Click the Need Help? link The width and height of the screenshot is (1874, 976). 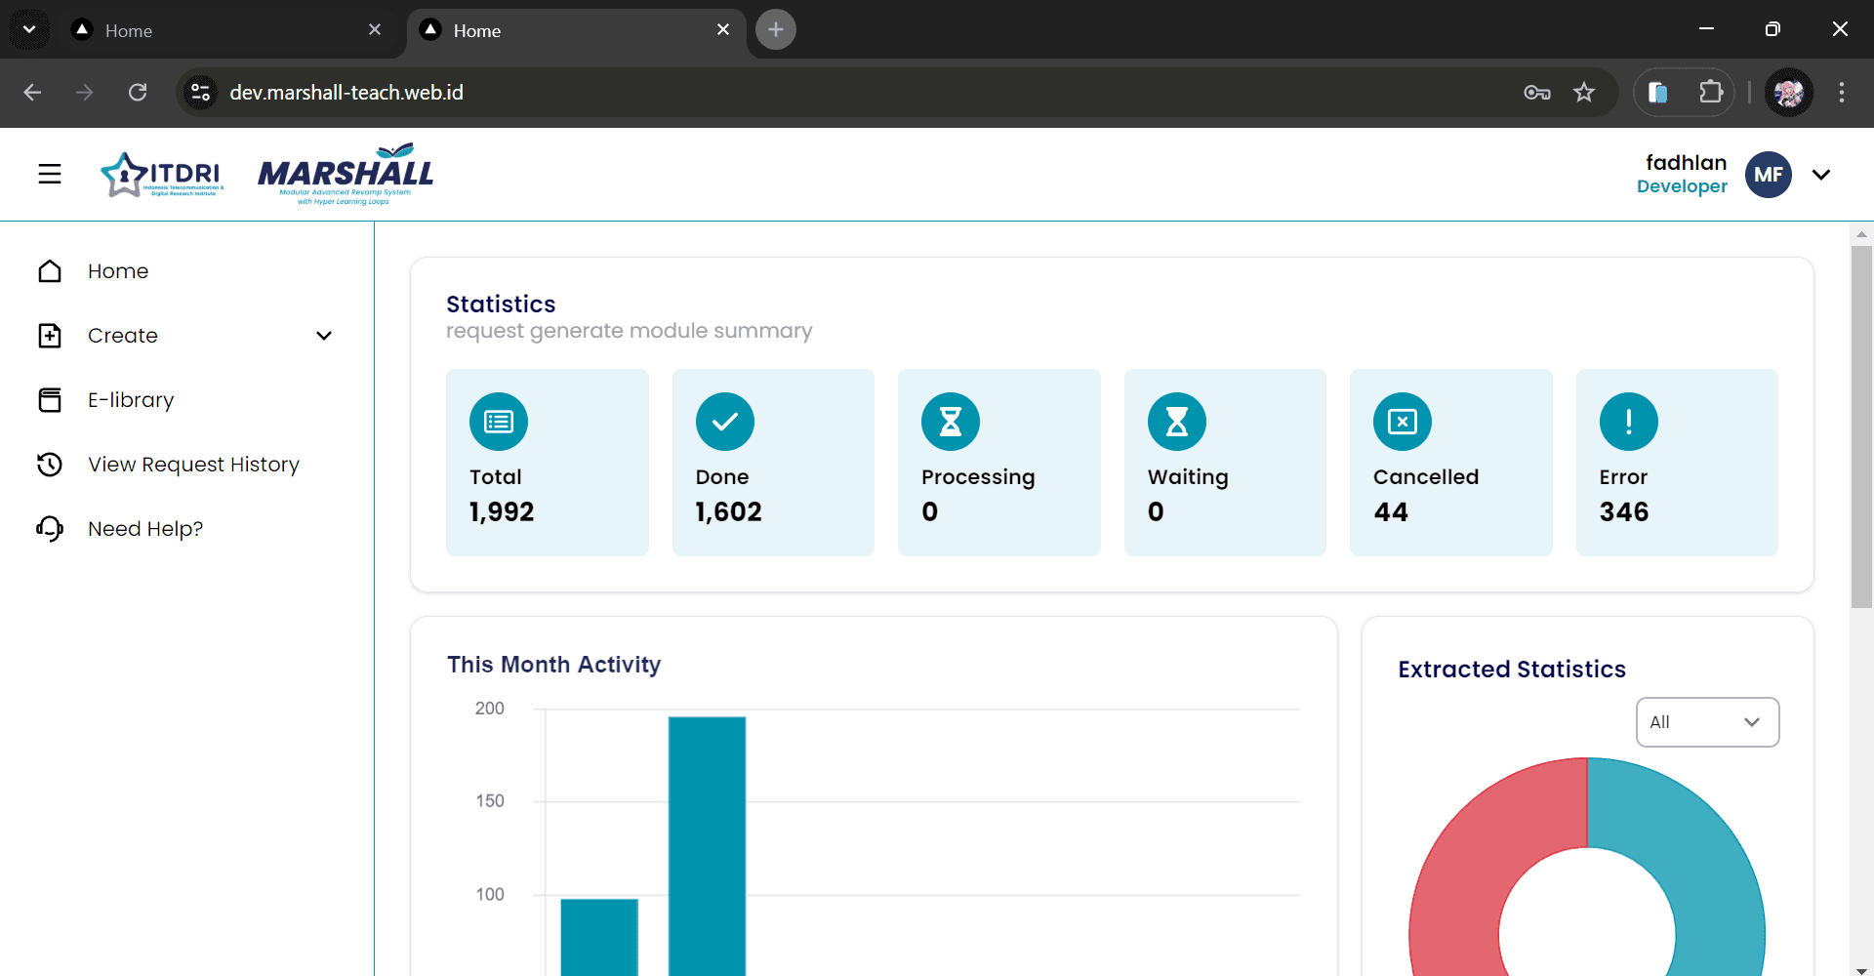coord(144,529)
